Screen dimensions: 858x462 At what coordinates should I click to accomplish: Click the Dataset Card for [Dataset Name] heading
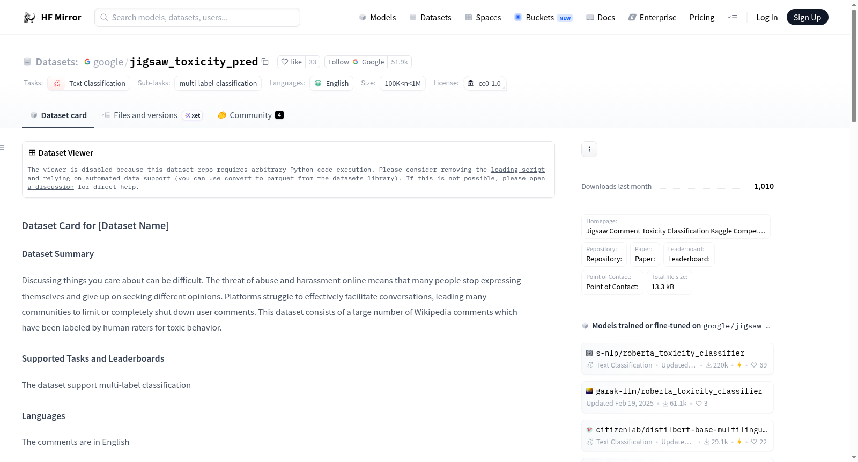tap(95, 226)
